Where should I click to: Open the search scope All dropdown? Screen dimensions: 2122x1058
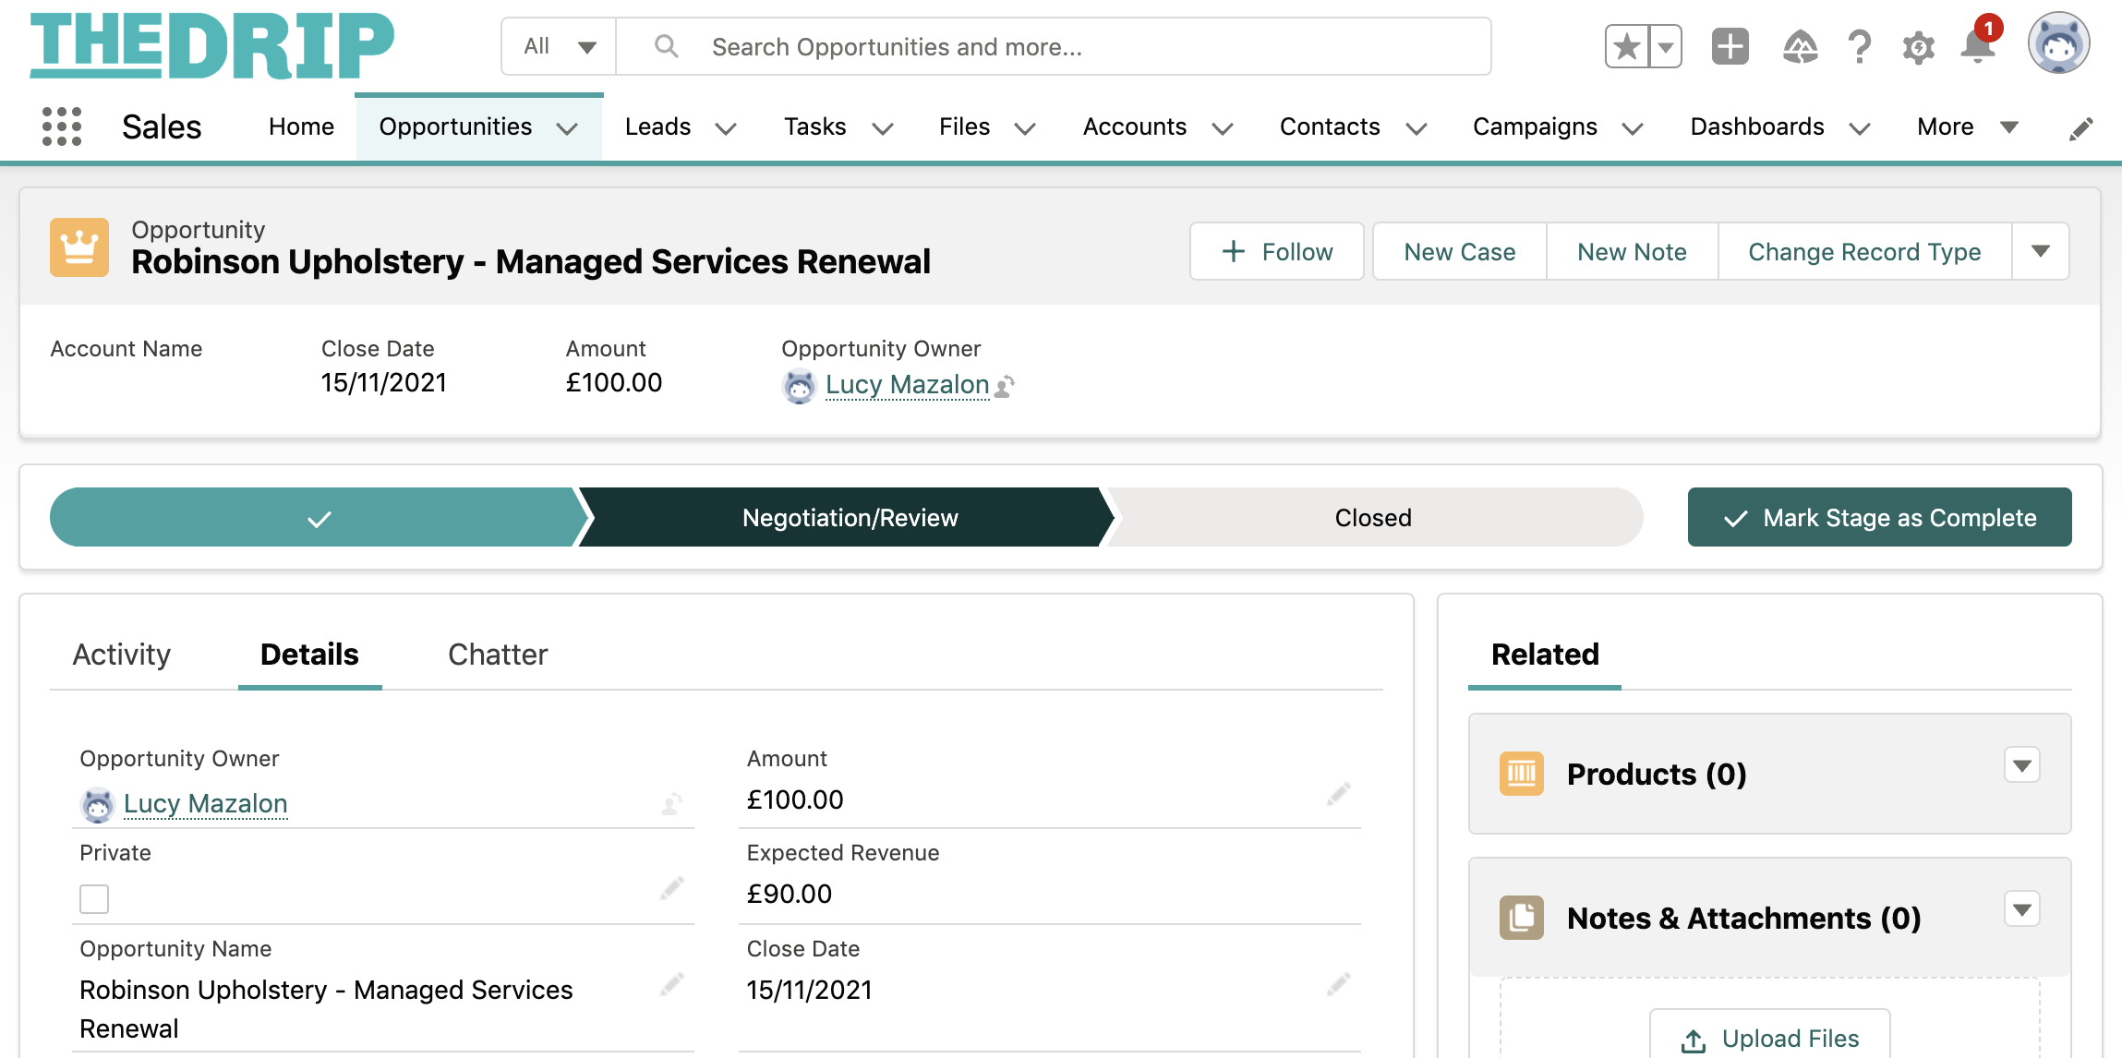point(558,45)
